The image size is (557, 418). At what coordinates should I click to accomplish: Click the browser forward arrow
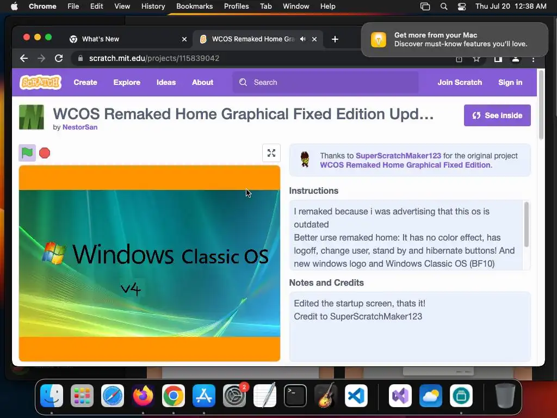(41, 58)
